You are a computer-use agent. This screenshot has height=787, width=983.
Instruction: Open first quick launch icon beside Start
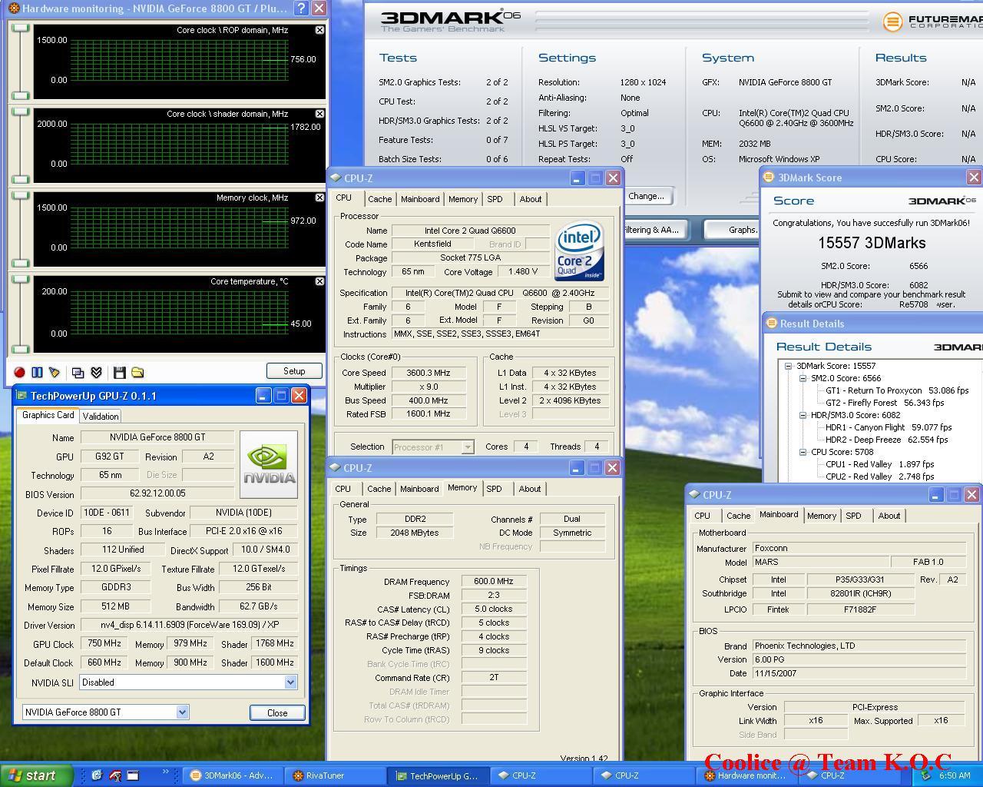pyautogui.click(x=96, y=775)
